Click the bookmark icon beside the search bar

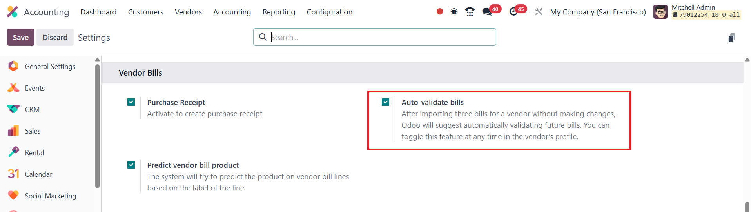pyautogui.click(x=731, y=38)
